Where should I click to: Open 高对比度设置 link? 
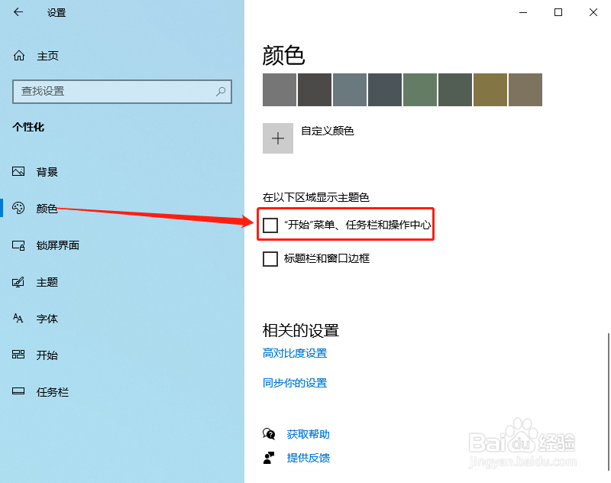pyautogui.click(x=295, y=353)
